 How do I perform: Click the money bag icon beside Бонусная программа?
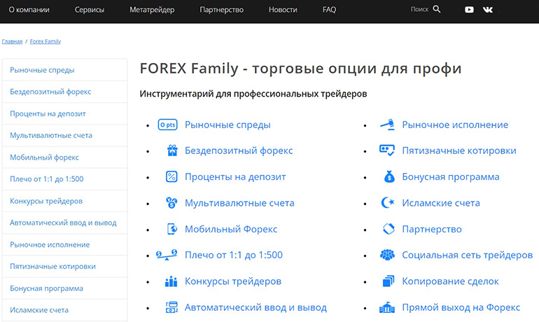pyautogui.click(x=389, y=176)
